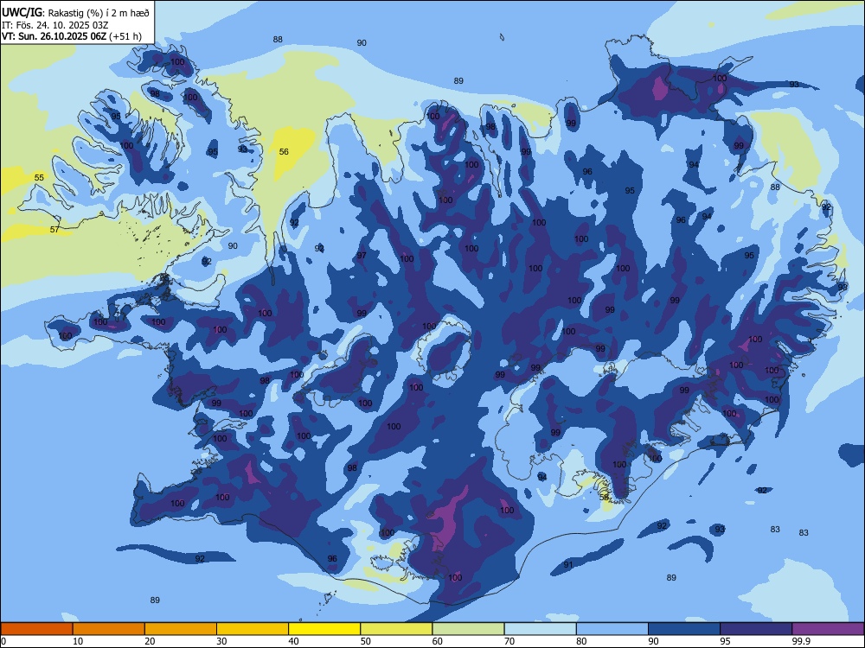Click the 70–80 pale blue legend swatch
Screen dimensions: 865x648
click(x=540, y=629)
